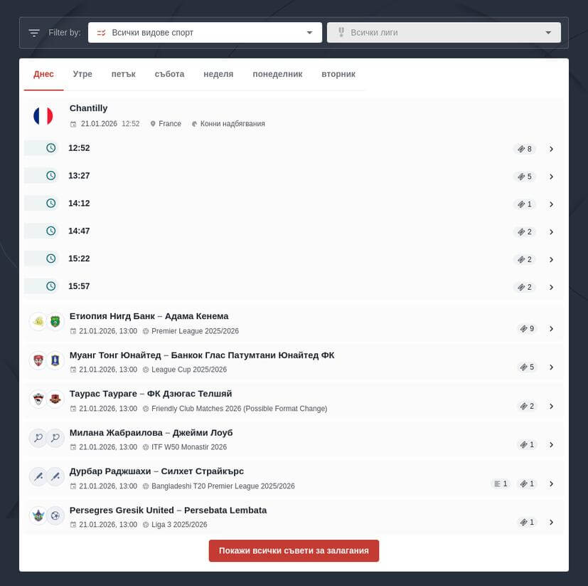588x586 pixels.
Task: Click the France flag icon for Chantilly
Action: coord(43,116)
